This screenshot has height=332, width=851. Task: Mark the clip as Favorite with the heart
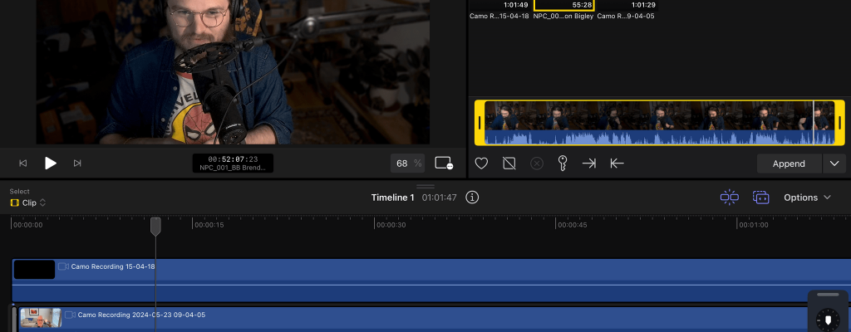click(481, 164)
